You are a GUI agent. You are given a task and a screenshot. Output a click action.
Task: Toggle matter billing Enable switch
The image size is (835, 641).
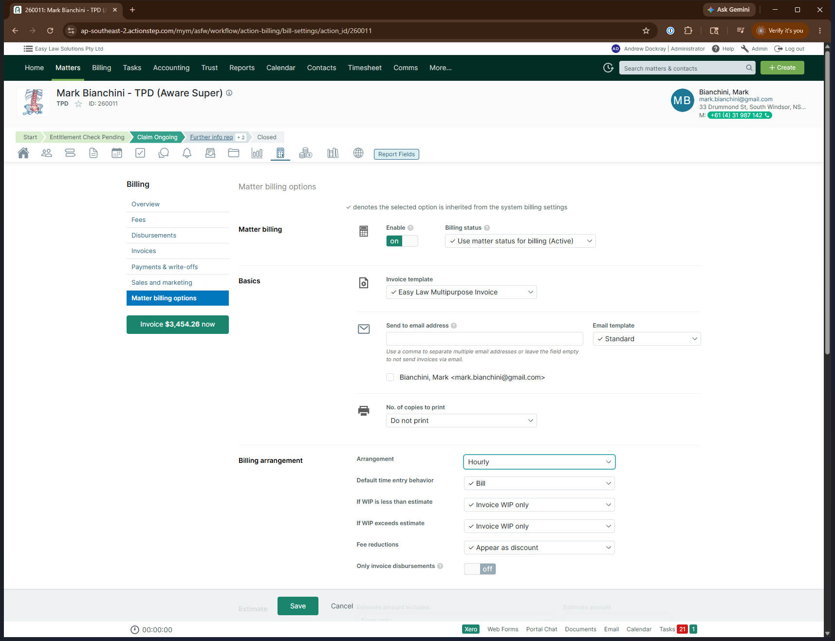(402, 241)
